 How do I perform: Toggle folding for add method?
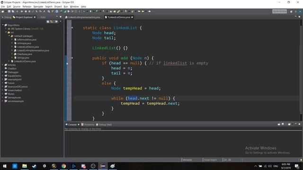[72, 58]
